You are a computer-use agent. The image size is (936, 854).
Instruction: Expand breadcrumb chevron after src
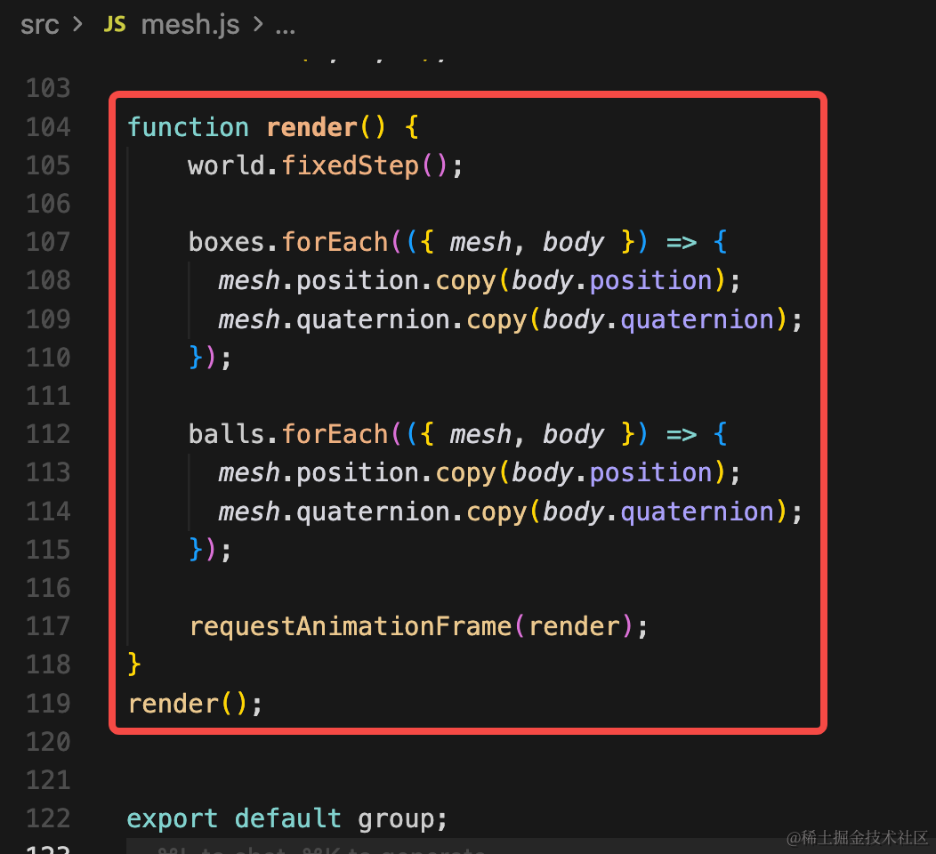(77, 25)
